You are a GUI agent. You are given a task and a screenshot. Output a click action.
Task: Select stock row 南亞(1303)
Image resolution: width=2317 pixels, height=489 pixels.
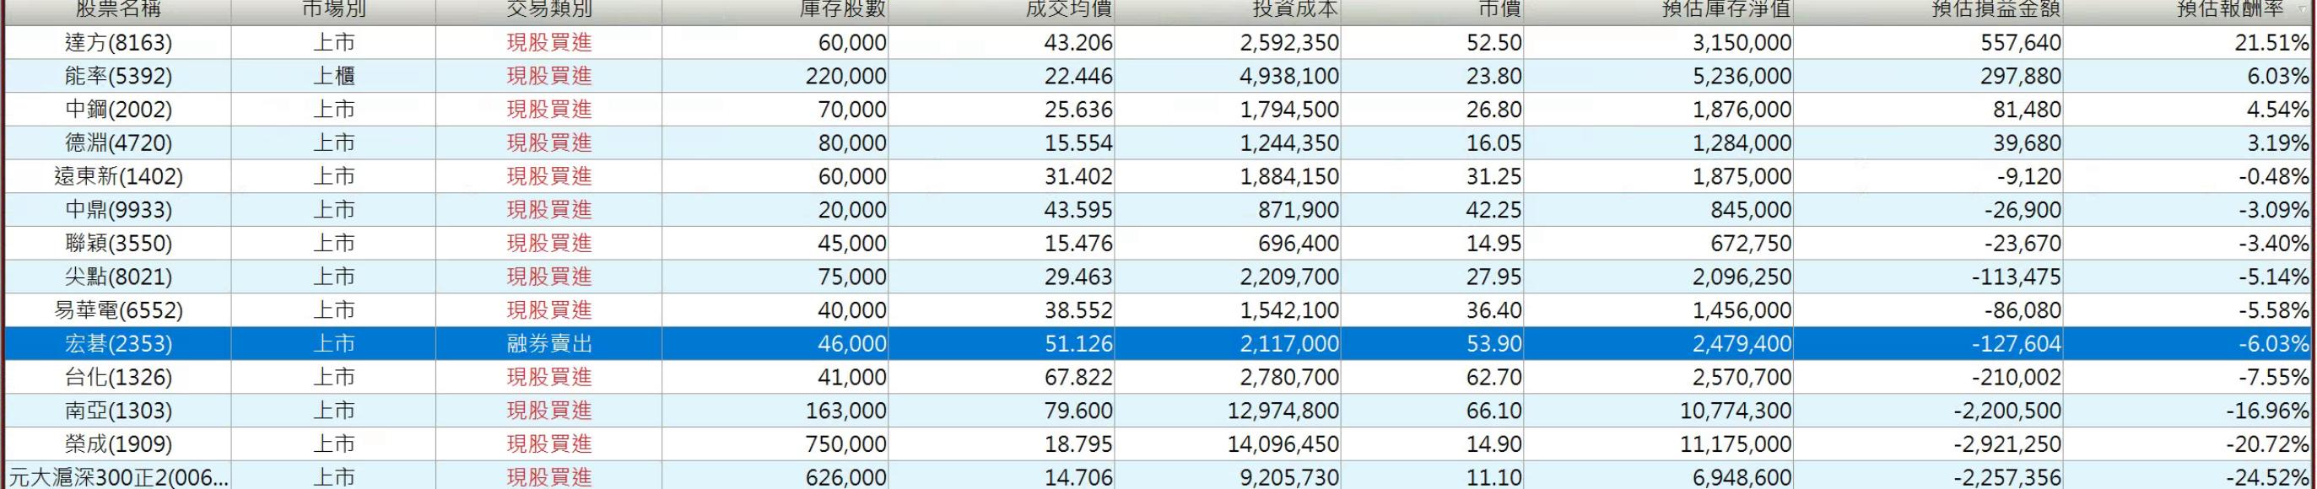tap(1158, 410)
